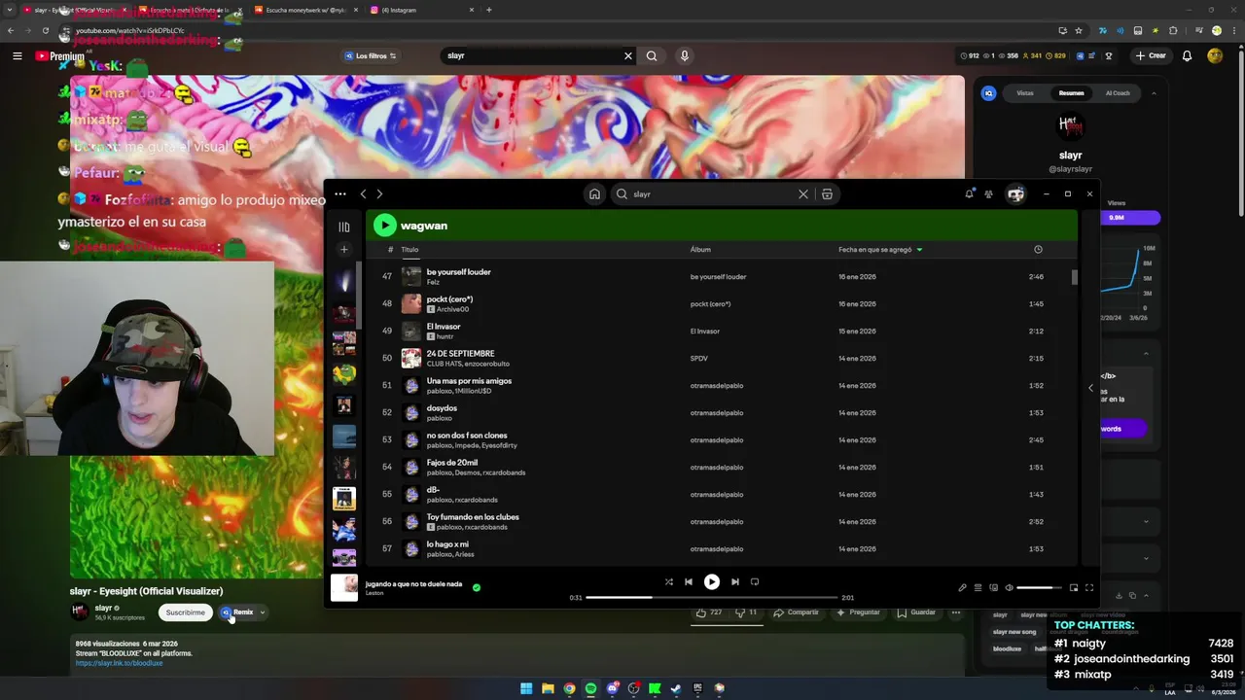Like the video with thumbs up
This screenshot has height=700, width=1245.
709,612
